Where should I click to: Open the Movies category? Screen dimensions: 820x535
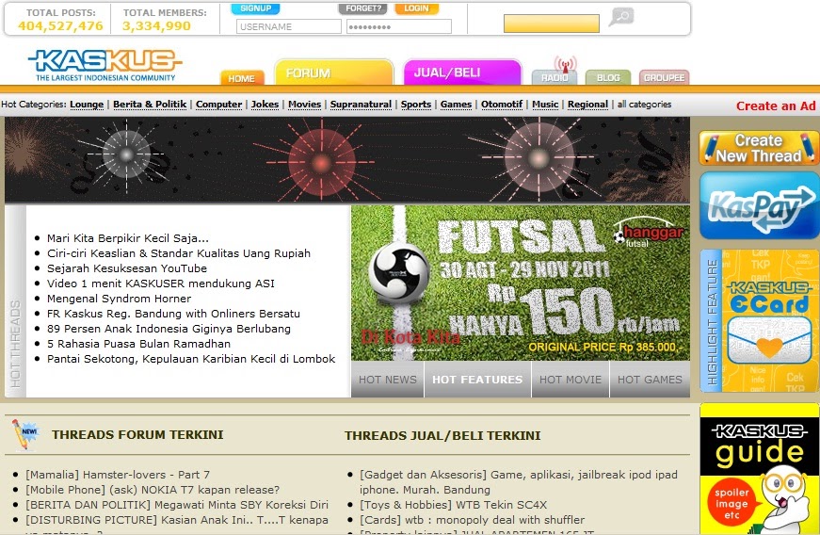point(304,105)
